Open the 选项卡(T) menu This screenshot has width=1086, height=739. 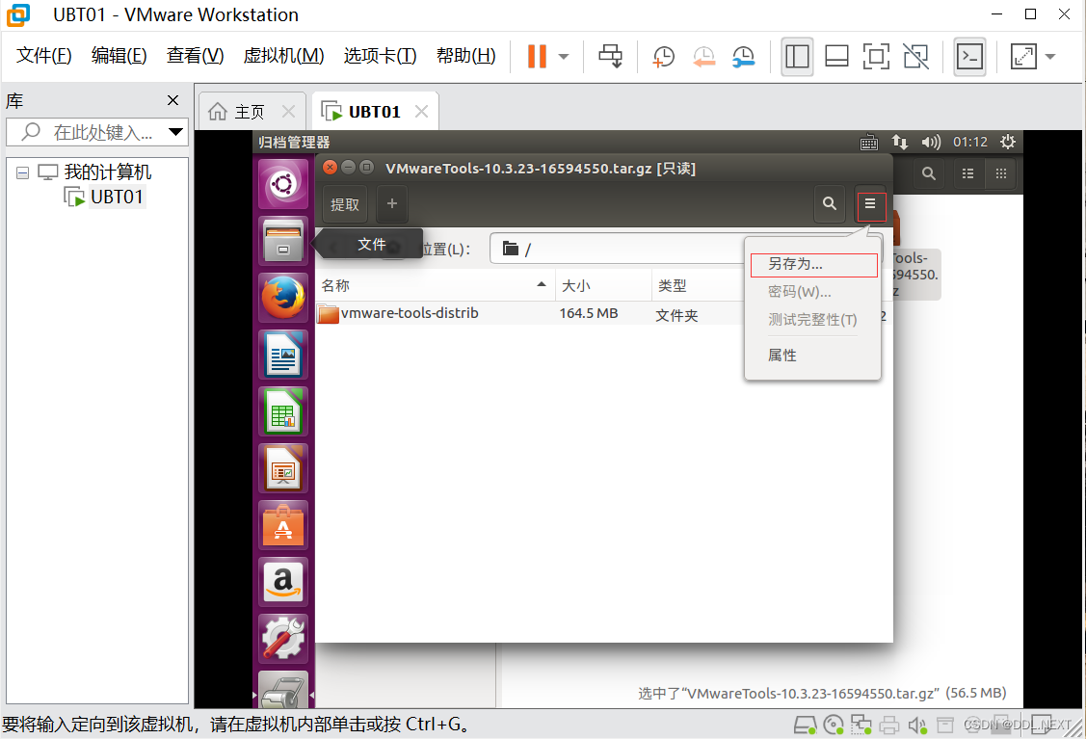(x=381, y=56)
